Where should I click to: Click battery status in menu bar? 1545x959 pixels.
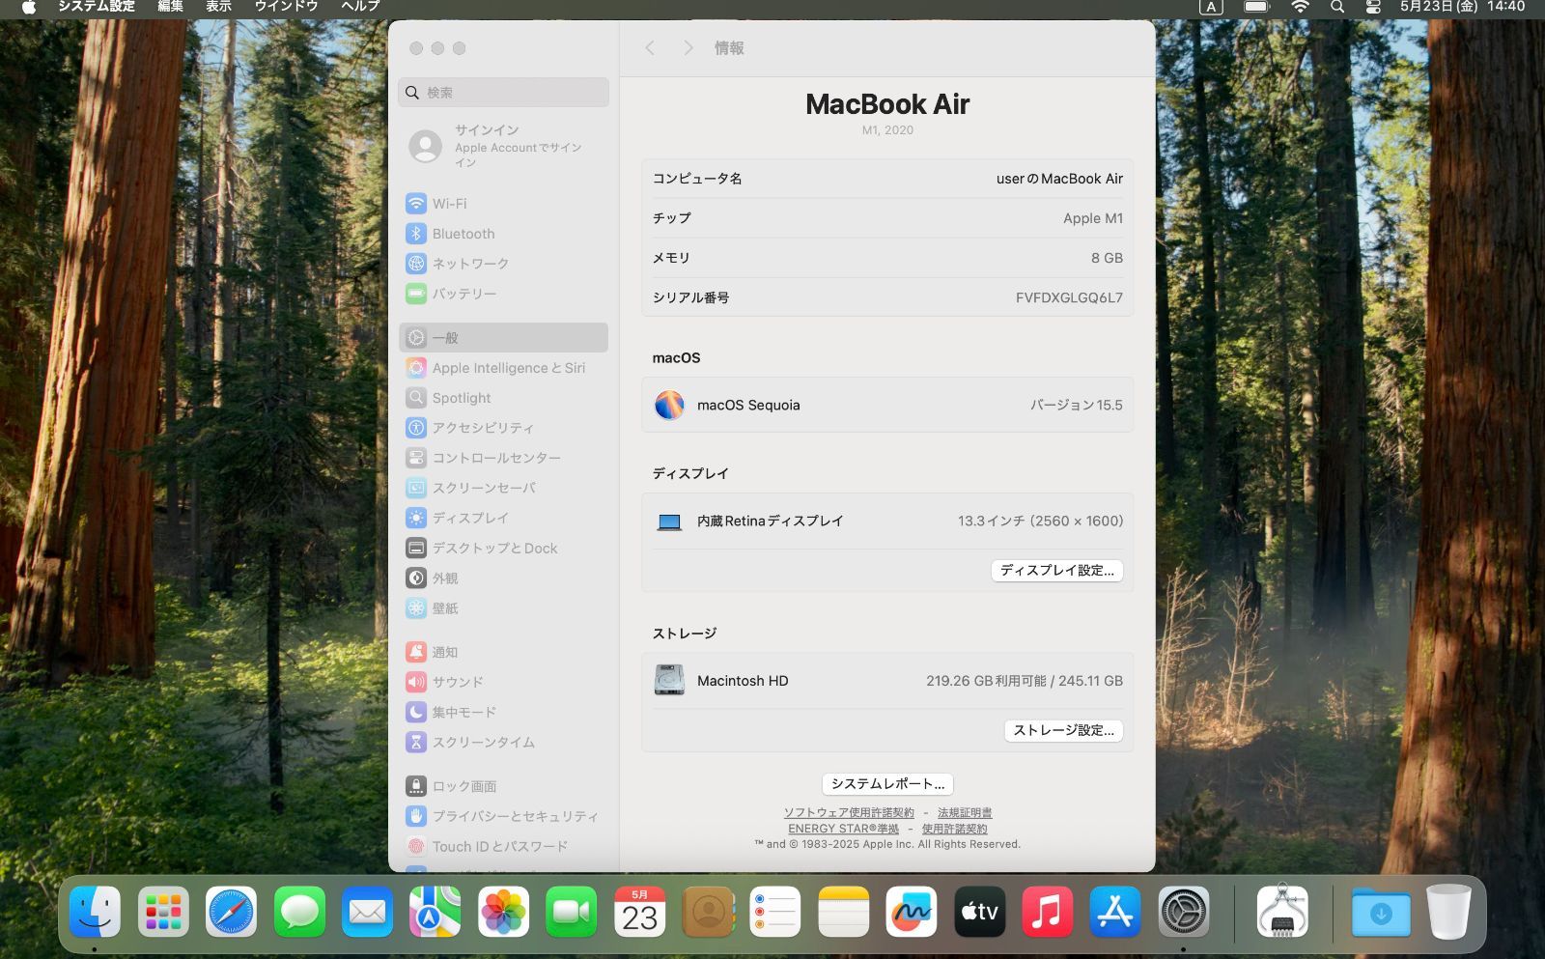click(1256, 7)
